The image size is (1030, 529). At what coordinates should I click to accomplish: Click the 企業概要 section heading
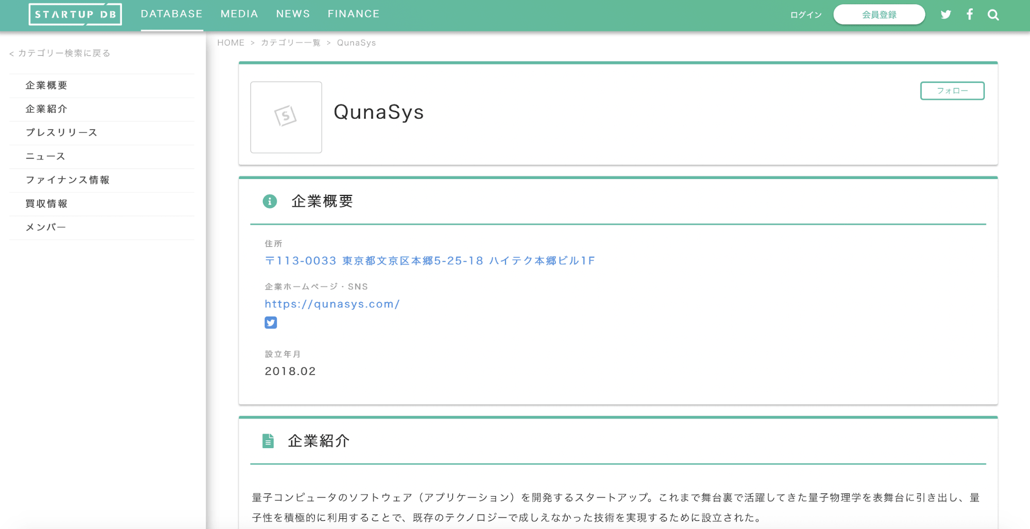pos(323,201)
